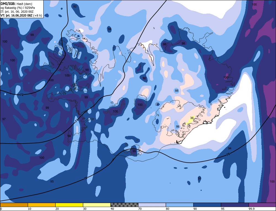Image resolution: width=276 pixels, height=211 pixels.
Task: Click the '20' tick label on color scale
Action: pos(57,209)
